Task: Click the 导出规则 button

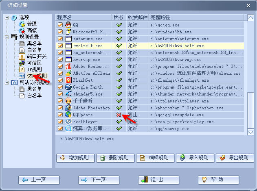Action: click(235, 158)
